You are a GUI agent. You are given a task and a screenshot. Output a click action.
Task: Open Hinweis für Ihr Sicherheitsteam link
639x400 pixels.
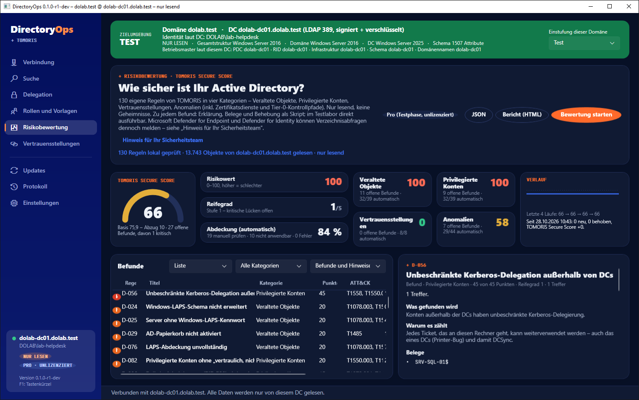[162, 140]
